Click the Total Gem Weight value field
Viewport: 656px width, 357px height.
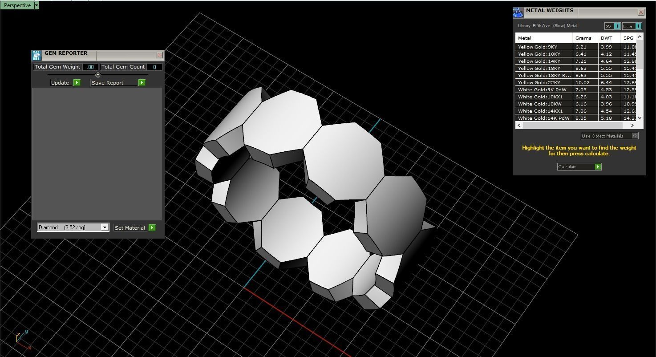90,67
